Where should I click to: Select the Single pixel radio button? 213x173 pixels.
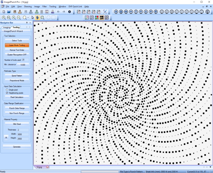click(7, 90)
